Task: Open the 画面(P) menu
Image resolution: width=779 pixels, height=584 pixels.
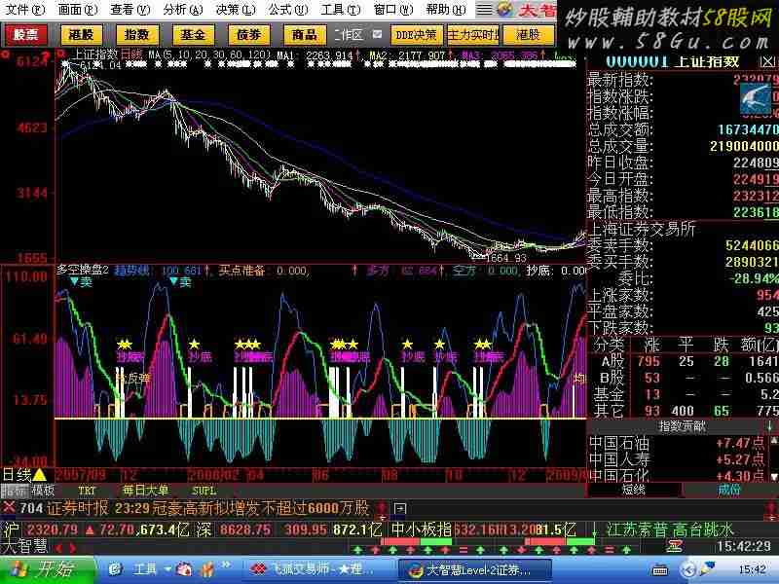Action: [77, 10]
